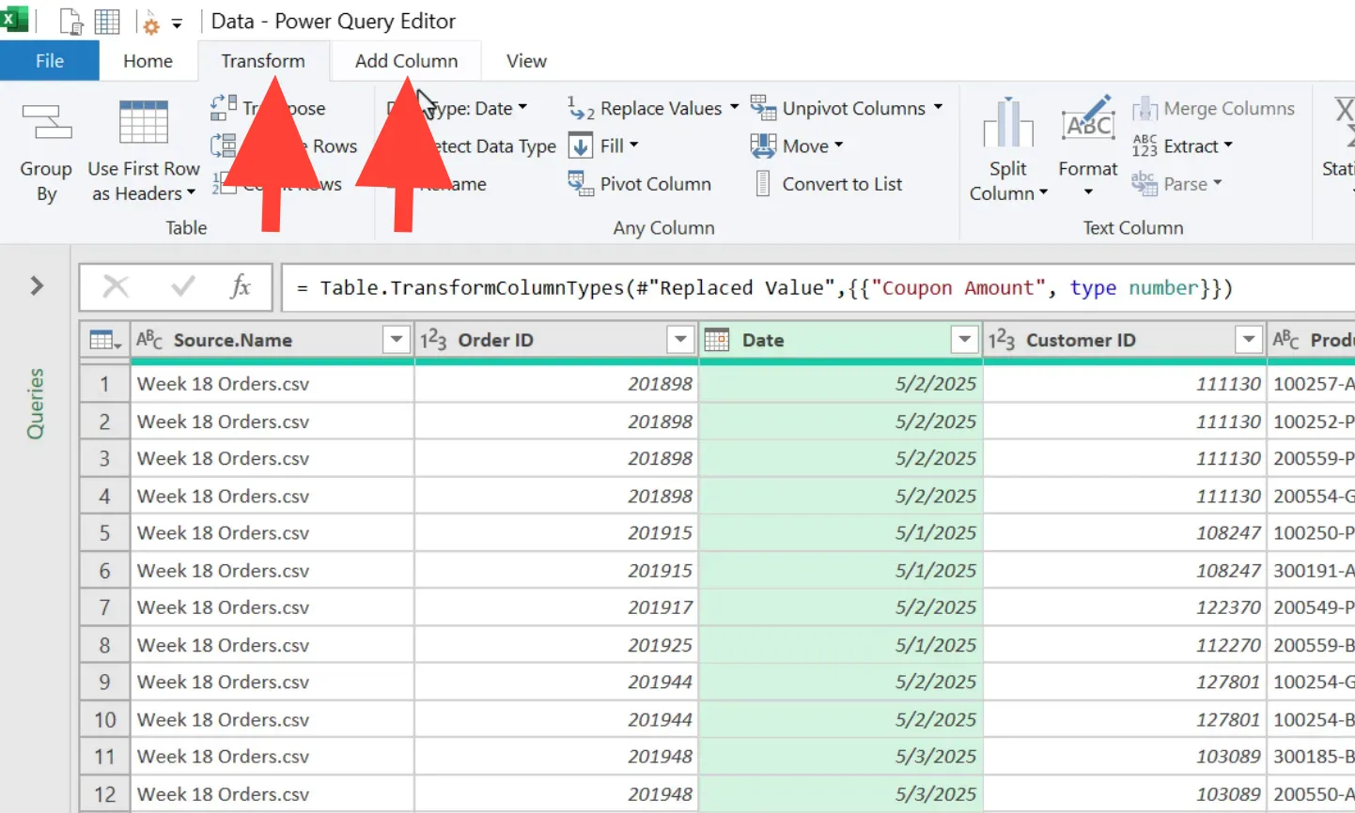Open the View tab
The image size is (1355, 813).
pos(526,61)
